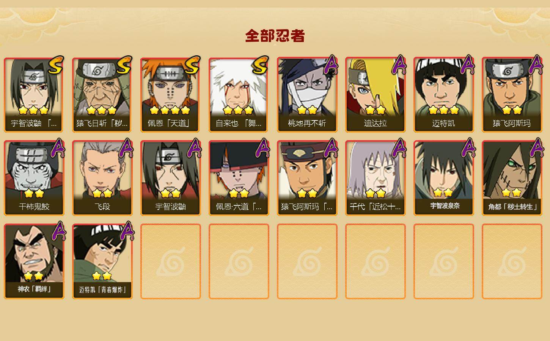Open 猿飞阿斯玛 card wearing the guard hat
Screen dimensions: 550x341
pos(307,178)
